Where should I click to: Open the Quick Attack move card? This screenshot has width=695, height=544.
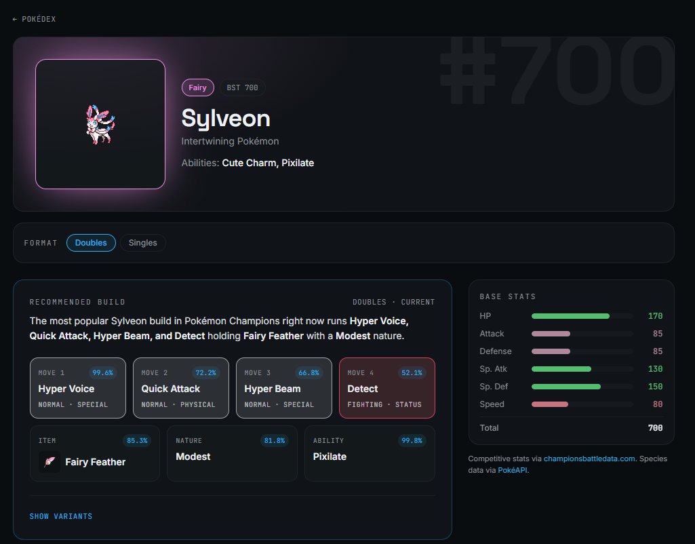[181, 388]
